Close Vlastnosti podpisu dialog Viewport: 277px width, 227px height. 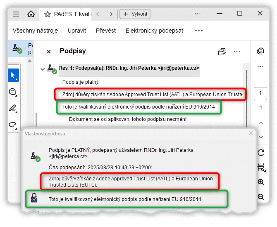pos(251,133)
